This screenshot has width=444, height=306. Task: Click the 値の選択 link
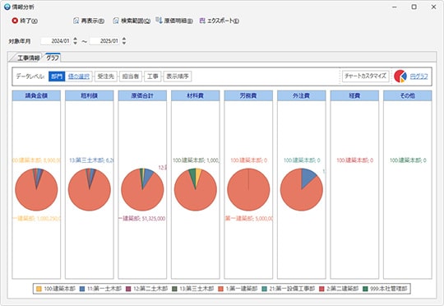78,76
